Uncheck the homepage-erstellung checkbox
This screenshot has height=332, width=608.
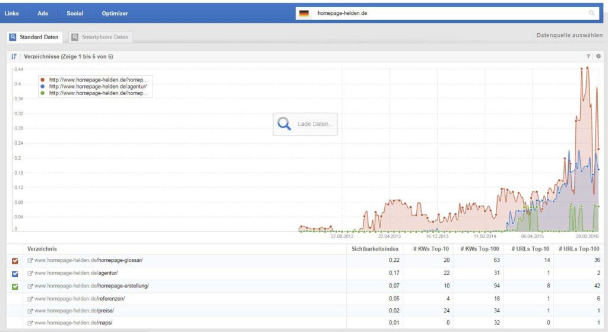click(15, 287)
